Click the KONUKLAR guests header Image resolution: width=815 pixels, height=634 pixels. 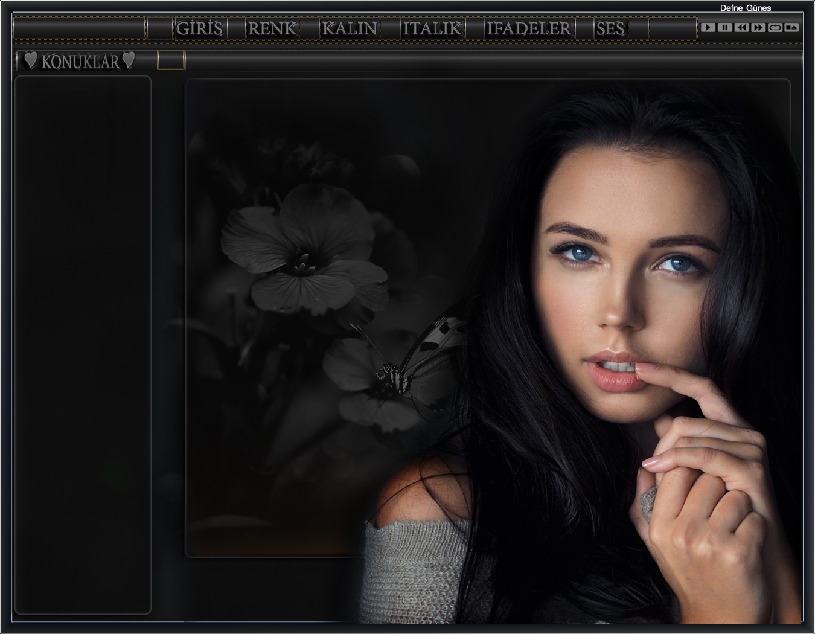point(80,62)
